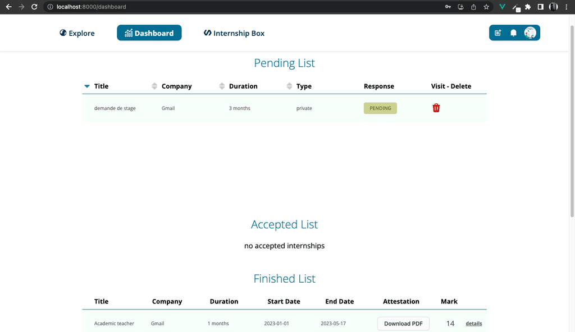Select the '3 months' duration cell

(x=239, y=108)
